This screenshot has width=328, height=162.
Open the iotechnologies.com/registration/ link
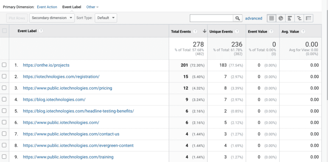pos(61,77)
